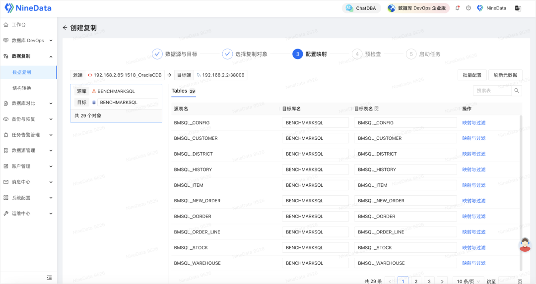
Task: Click the 批量配置 button
Action: pos(472,75)
